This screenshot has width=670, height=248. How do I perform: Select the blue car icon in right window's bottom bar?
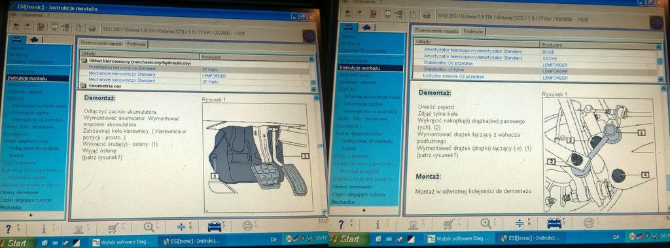(554, 223)
